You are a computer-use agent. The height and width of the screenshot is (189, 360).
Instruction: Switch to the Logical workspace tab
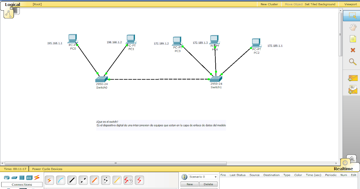click(12, 4)
